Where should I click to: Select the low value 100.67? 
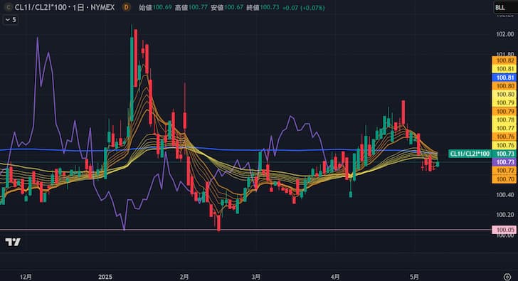233,7
